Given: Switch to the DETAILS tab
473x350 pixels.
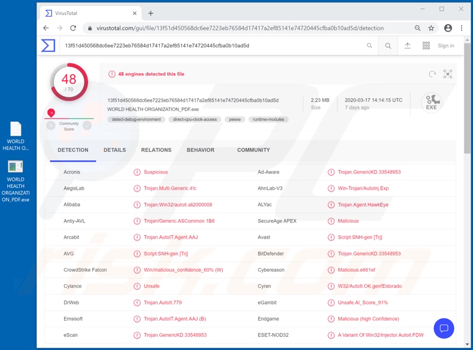Looking at the screenshot, I should pyautogui.click(x=114, y=150).
